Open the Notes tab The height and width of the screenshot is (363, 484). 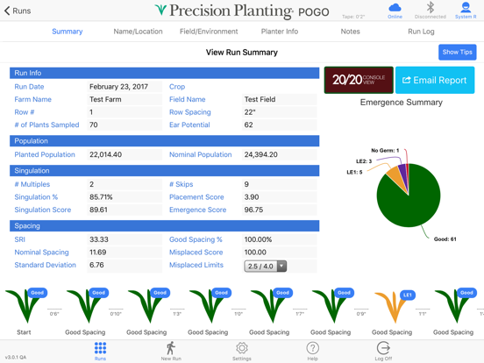pos(351,32)
